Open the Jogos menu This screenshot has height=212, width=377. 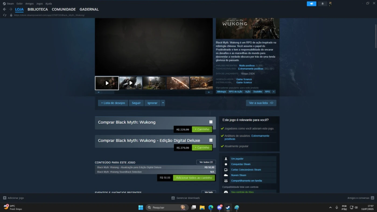tap(39, 4)
